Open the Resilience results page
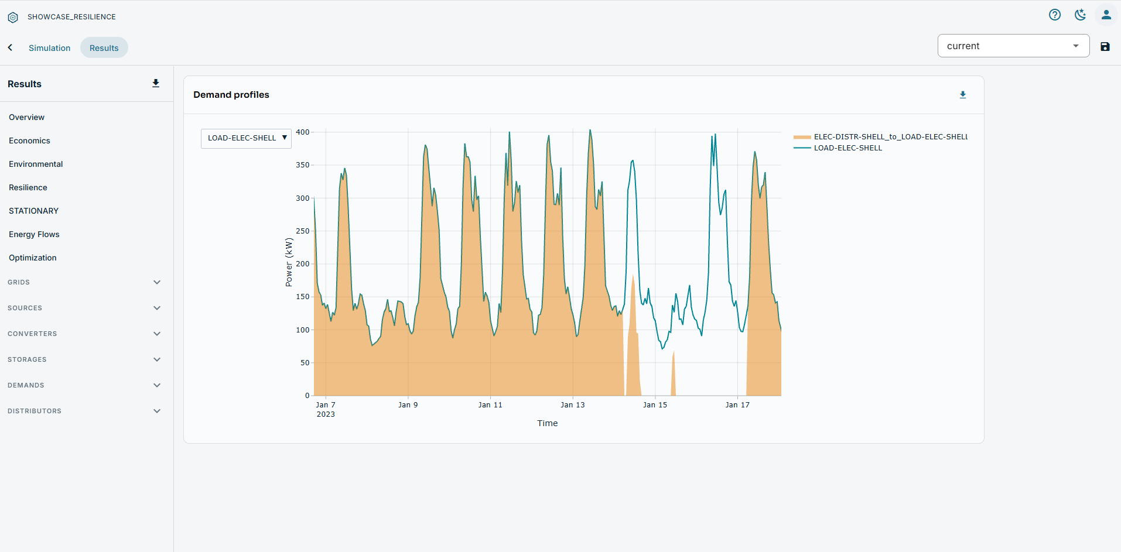 (28, 187)
